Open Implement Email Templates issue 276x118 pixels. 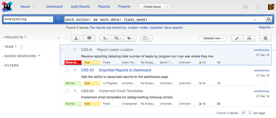click(x=121, y=91)
